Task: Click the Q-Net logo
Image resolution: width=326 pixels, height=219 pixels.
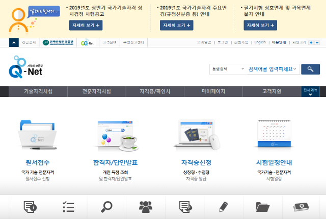Action: point(25,69)
